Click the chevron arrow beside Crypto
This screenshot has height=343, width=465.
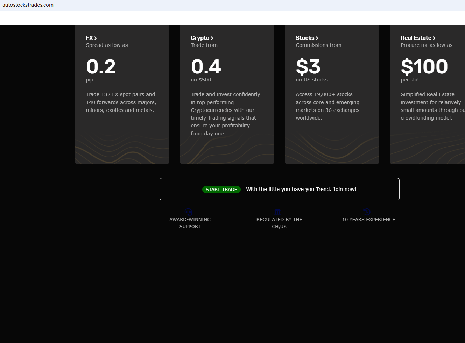[212, 38]
